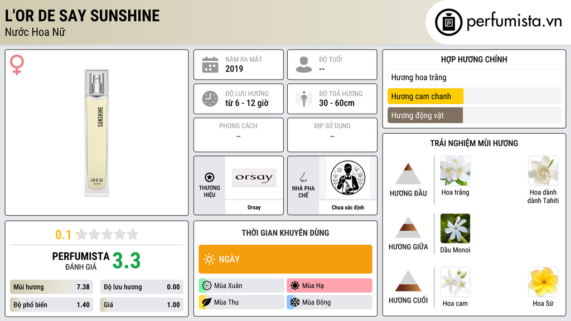Click the calendar icon beside Năm ra mắt
This screenshot has height=321, width=571.
[210, 65]
